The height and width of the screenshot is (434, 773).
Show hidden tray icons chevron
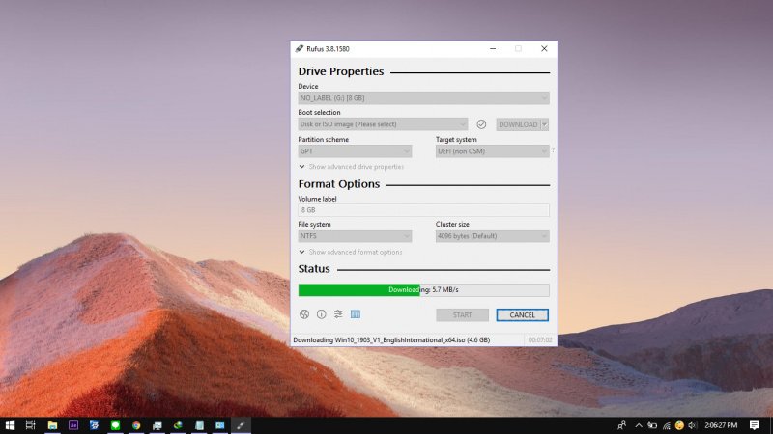(639, 425)
